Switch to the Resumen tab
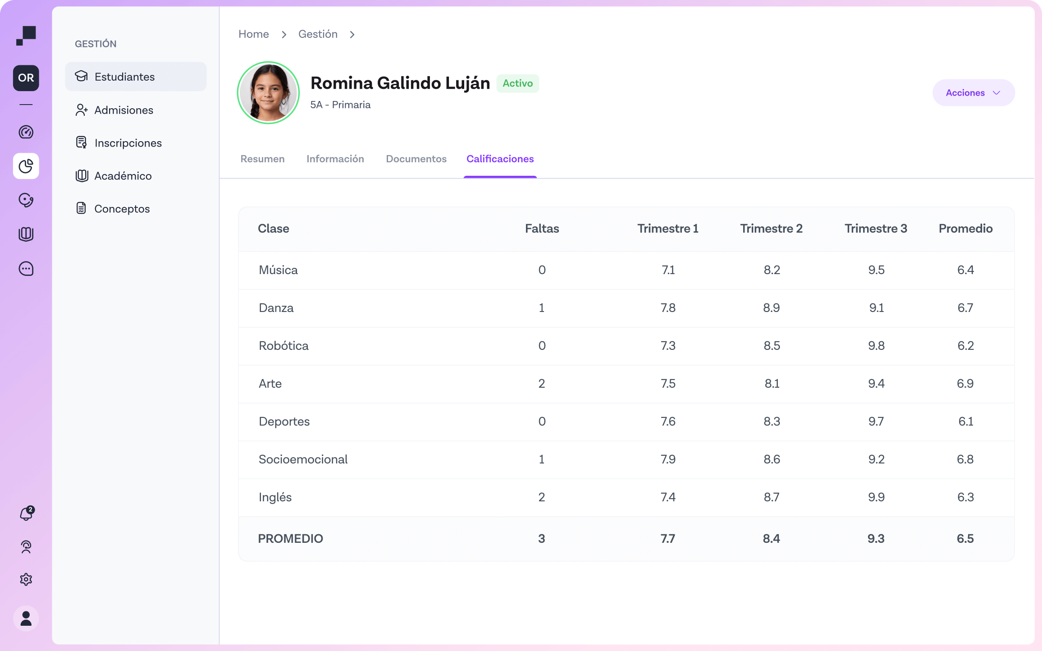This screenshot has height=651, width=1042. (x=262, y=159)
